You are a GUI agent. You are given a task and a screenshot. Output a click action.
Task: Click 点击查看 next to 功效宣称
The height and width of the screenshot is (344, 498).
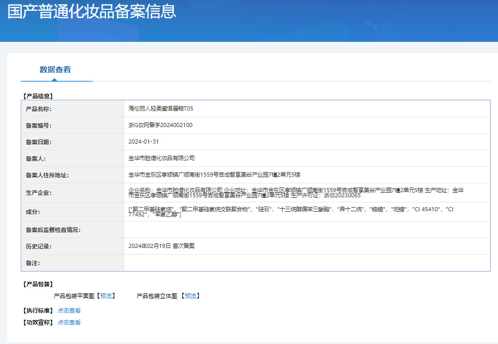coord(69,322)
